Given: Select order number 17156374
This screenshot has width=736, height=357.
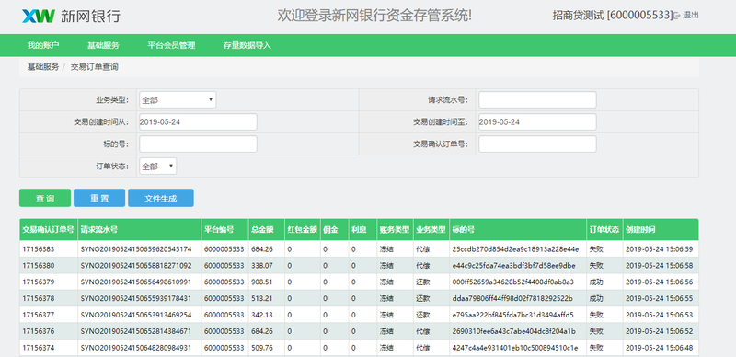Looking at the screenshot, I should pos(38,348).
